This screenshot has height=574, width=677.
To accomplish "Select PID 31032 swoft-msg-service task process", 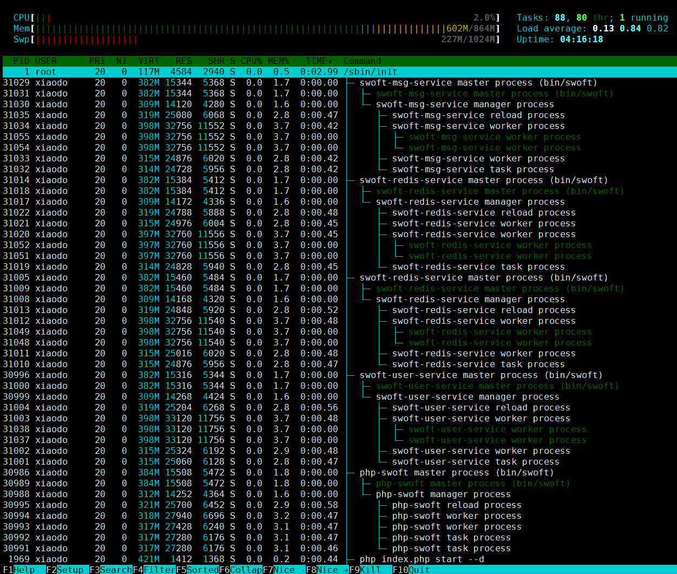I will tap(339, 169).
